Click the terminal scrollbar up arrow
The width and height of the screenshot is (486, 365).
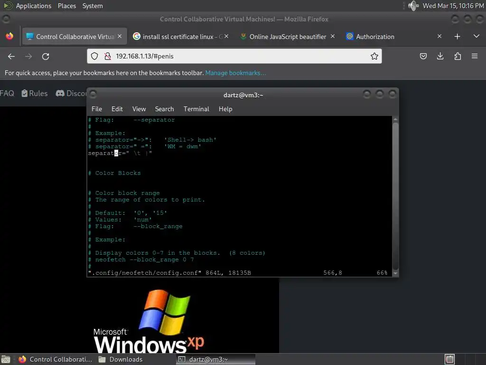click(x=395, y=119)
